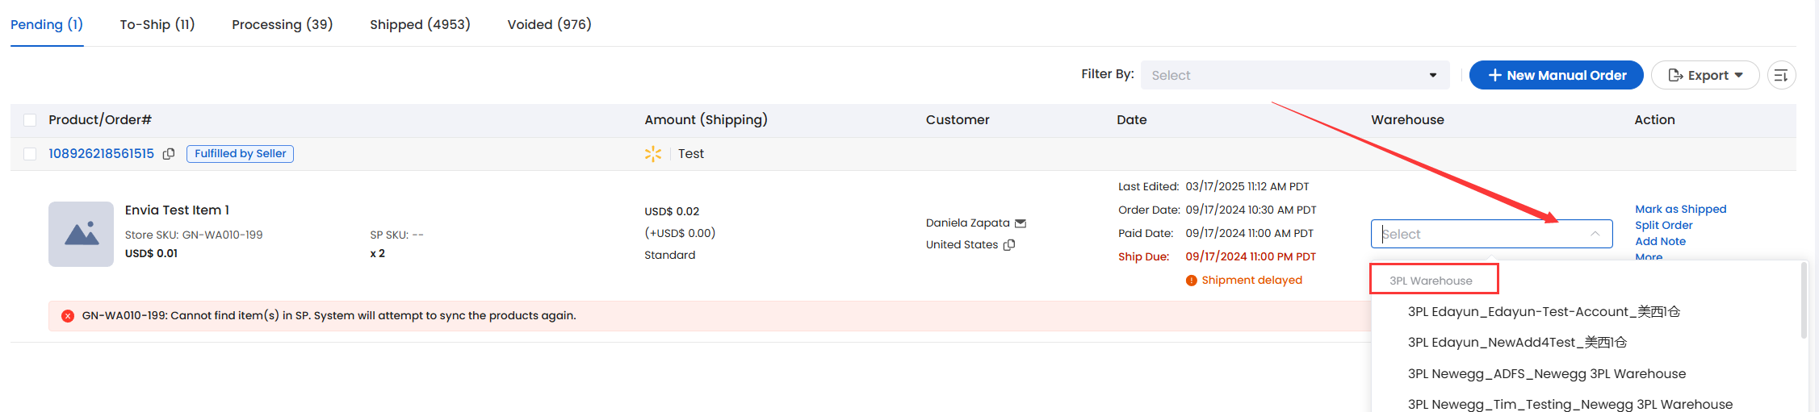Open the column settings icon
1819x412 pixels.
point(1781,75)
